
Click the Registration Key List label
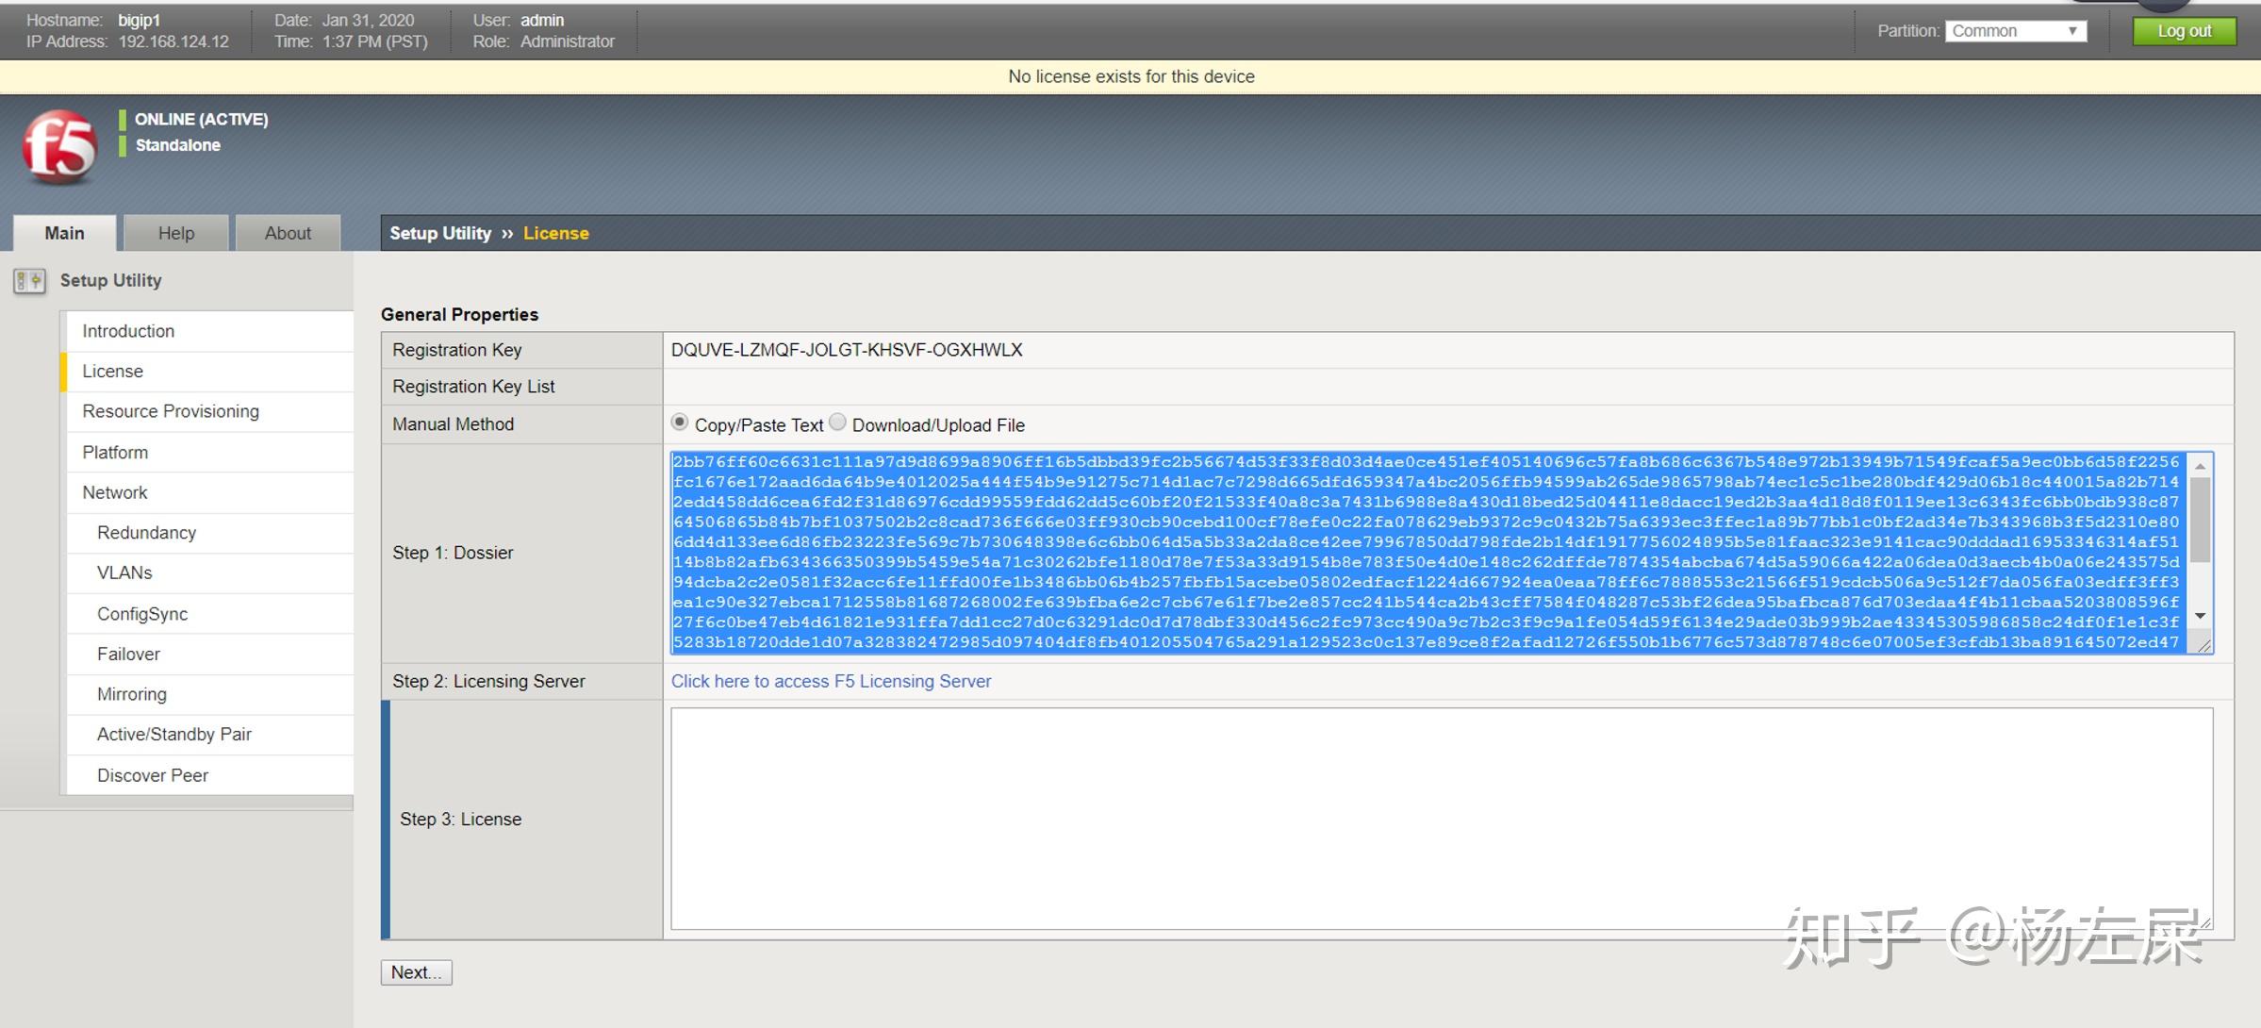[x=473, y=387]
